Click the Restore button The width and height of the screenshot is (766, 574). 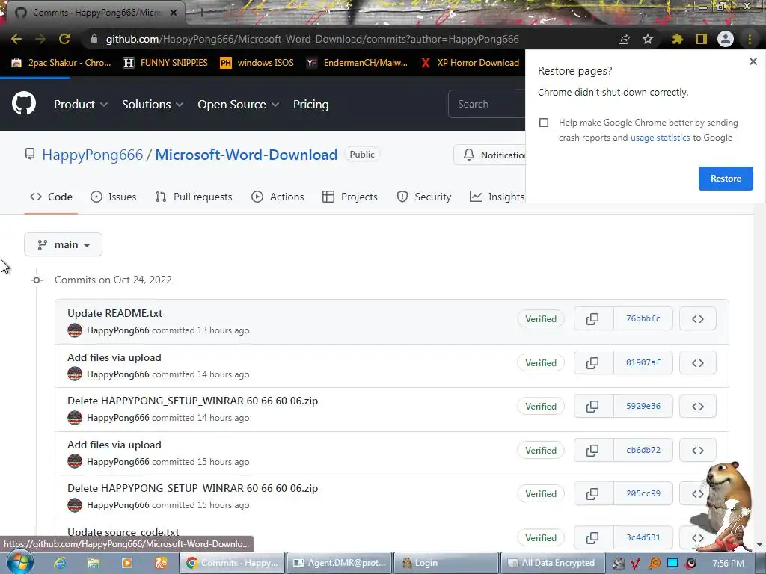coord(726,179)
